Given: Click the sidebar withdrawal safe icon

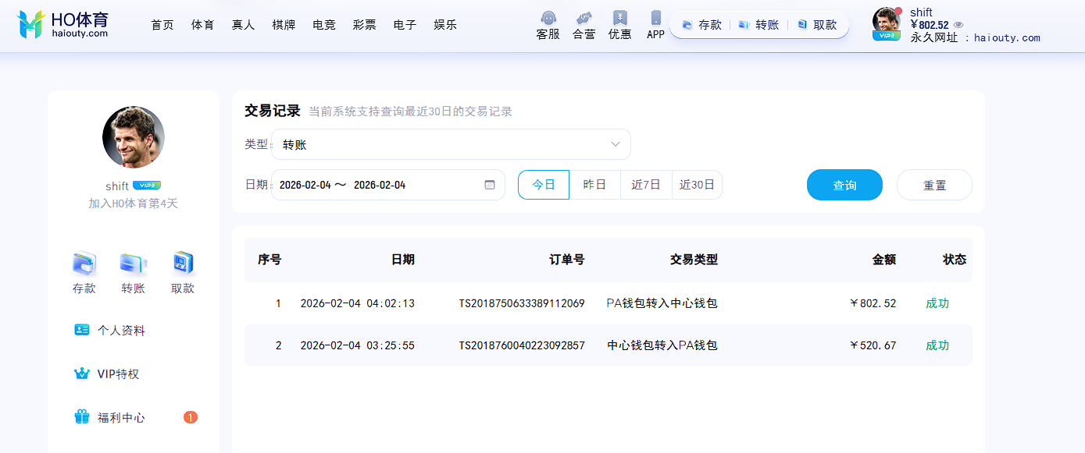Looking at the screenshot, I should click(x=182, y=264).
